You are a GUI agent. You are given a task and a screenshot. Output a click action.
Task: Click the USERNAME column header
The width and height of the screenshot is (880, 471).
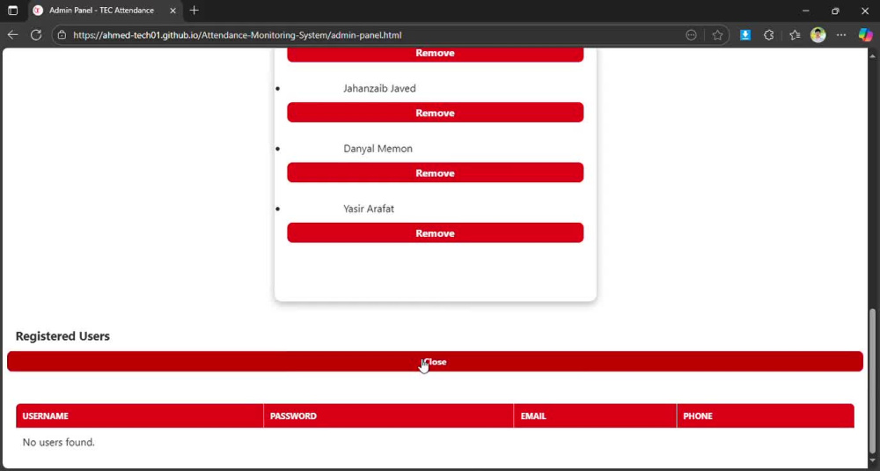click(140, 416)
